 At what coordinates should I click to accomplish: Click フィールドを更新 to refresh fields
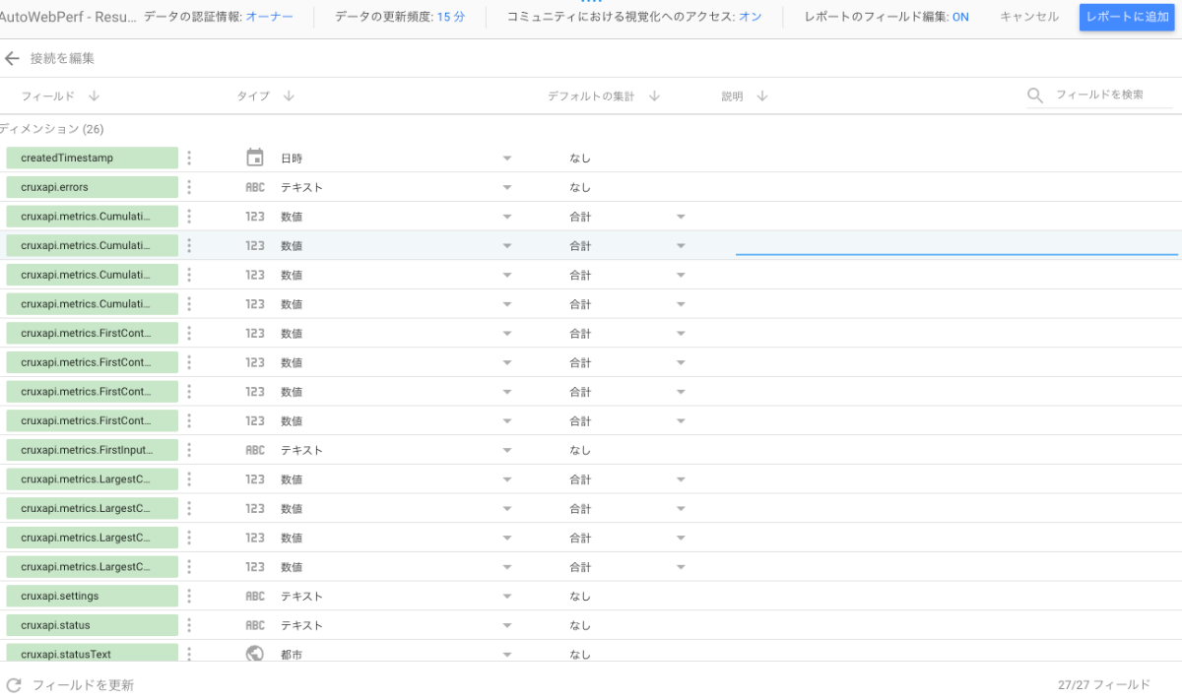[83, 685]
